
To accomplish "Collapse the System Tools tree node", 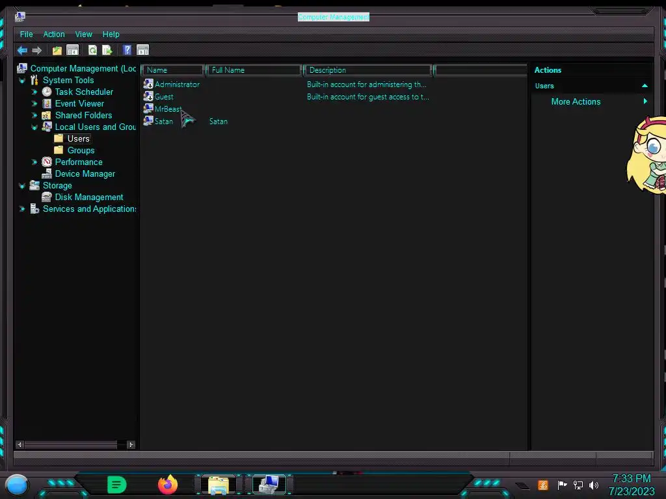I will click(22, 80).
